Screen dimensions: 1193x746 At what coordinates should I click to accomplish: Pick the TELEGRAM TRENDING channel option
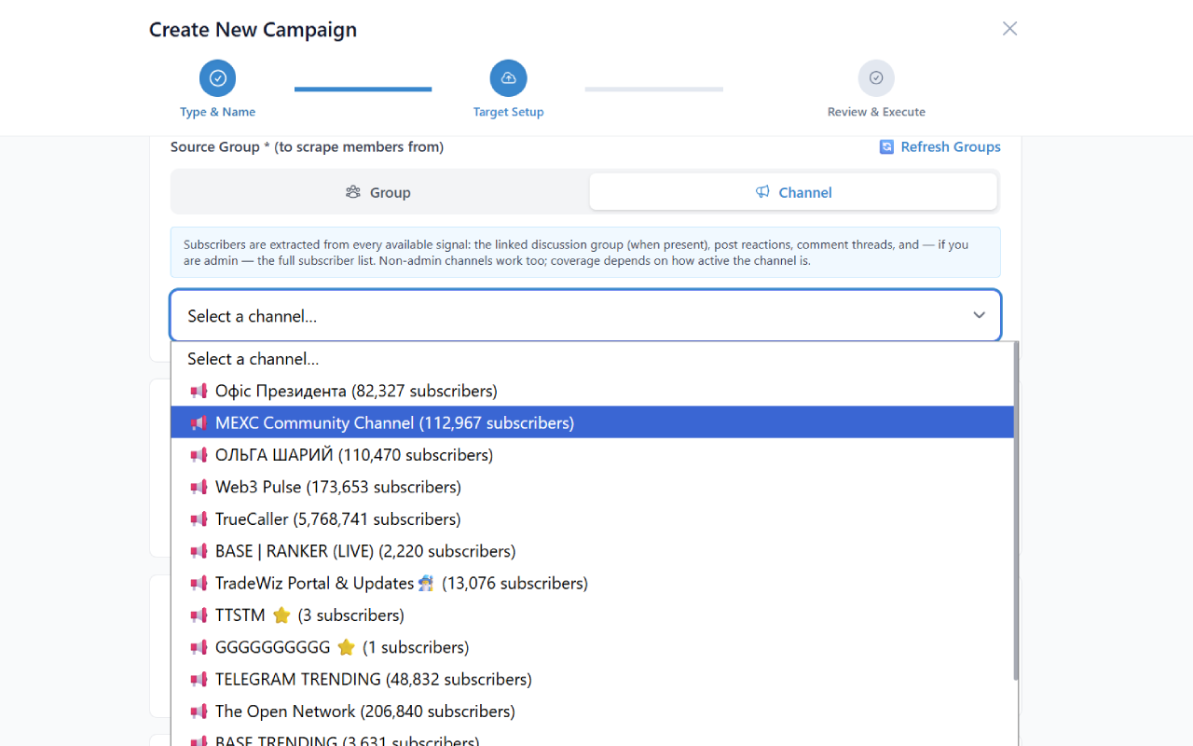[373, 680]
